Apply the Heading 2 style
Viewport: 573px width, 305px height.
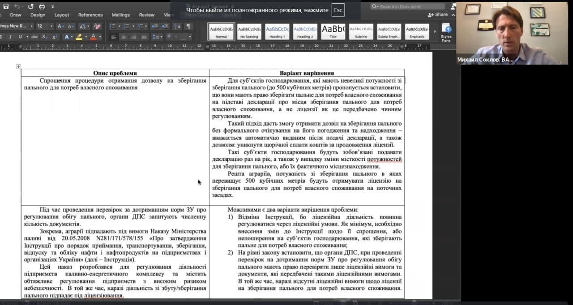pos(305,31)
